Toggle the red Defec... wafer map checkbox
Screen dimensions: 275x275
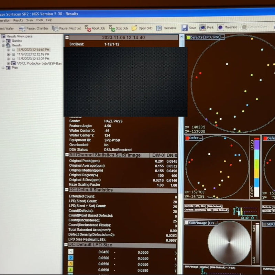pos(187,138)
